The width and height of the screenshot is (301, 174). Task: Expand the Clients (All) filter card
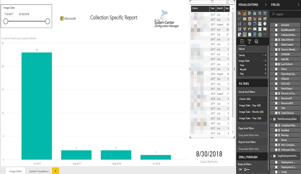[x=252, y=99]
